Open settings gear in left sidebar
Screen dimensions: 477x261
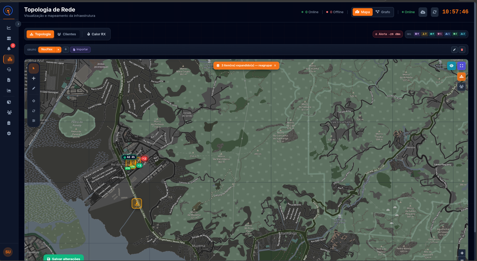(x=9, y=134)
